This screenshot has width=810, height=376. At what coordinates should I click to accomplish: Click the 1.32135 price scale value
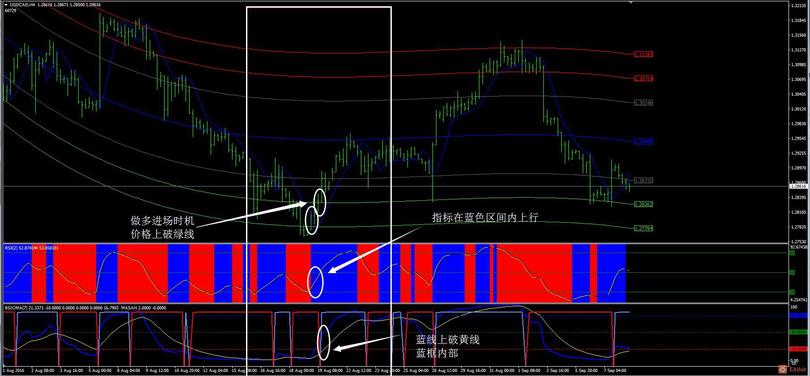pyautogui.click(x=799, y=6)
